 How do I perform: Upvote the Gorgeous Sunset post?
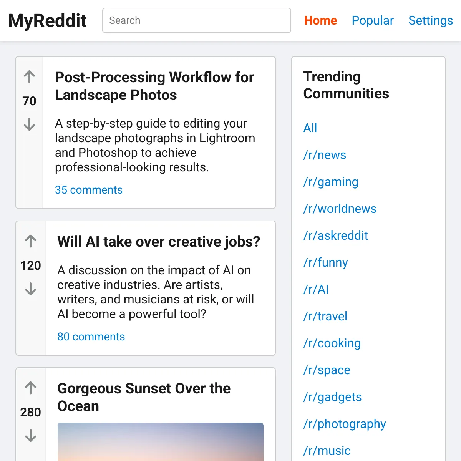(x=30, y=388)
